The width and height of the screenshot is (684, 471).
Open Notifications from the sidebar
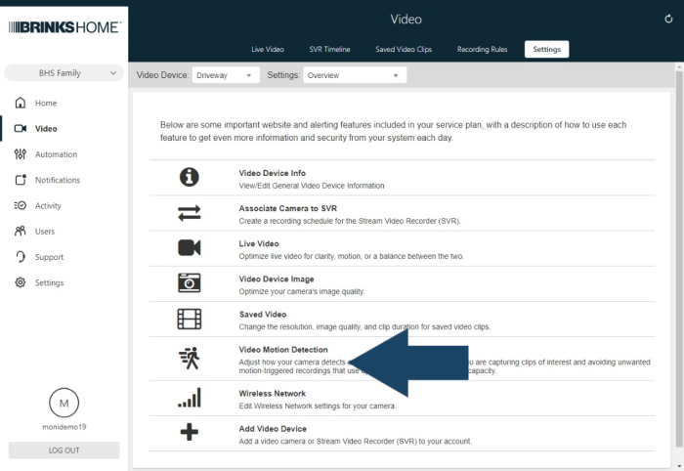[58, 180]
